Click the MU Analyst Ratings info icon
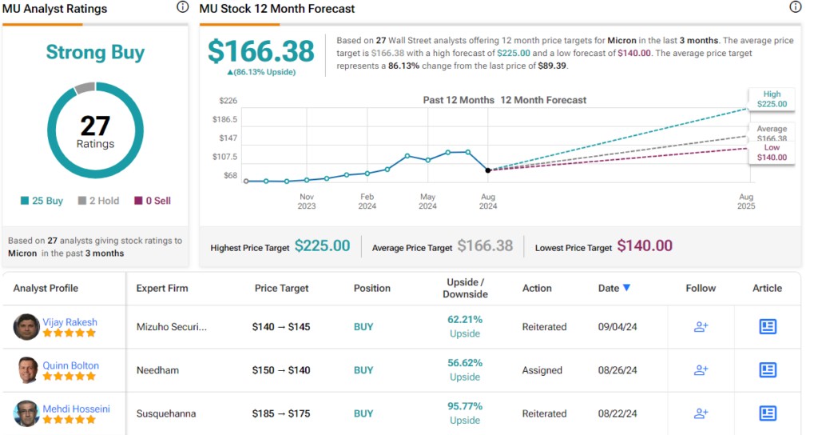Viewport: 818px width, 435px height. (183, 7)
